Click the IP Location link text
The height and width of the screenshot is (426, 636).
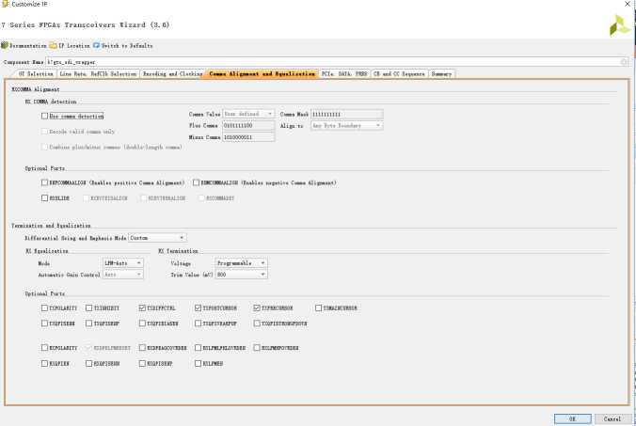(74, 46)
